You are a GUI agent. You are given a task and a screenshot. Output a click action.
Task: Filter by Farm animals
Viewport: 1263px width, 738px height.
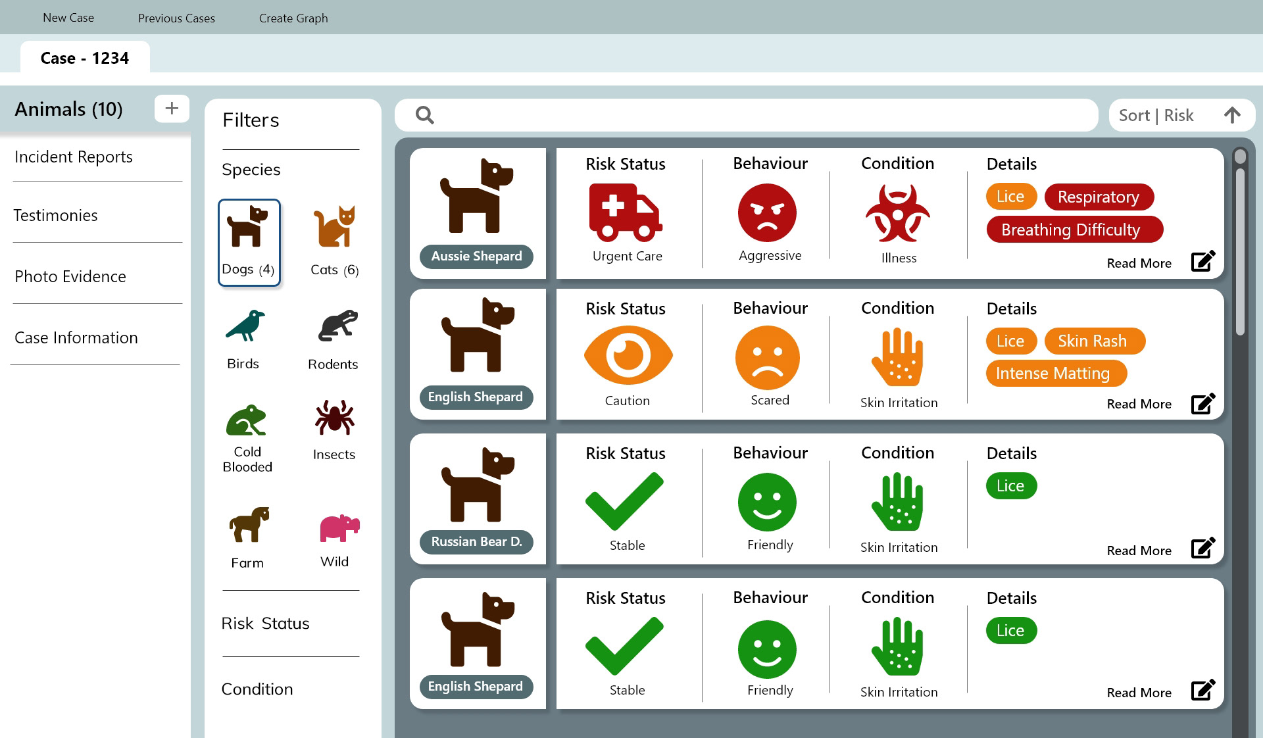[248, 537]
